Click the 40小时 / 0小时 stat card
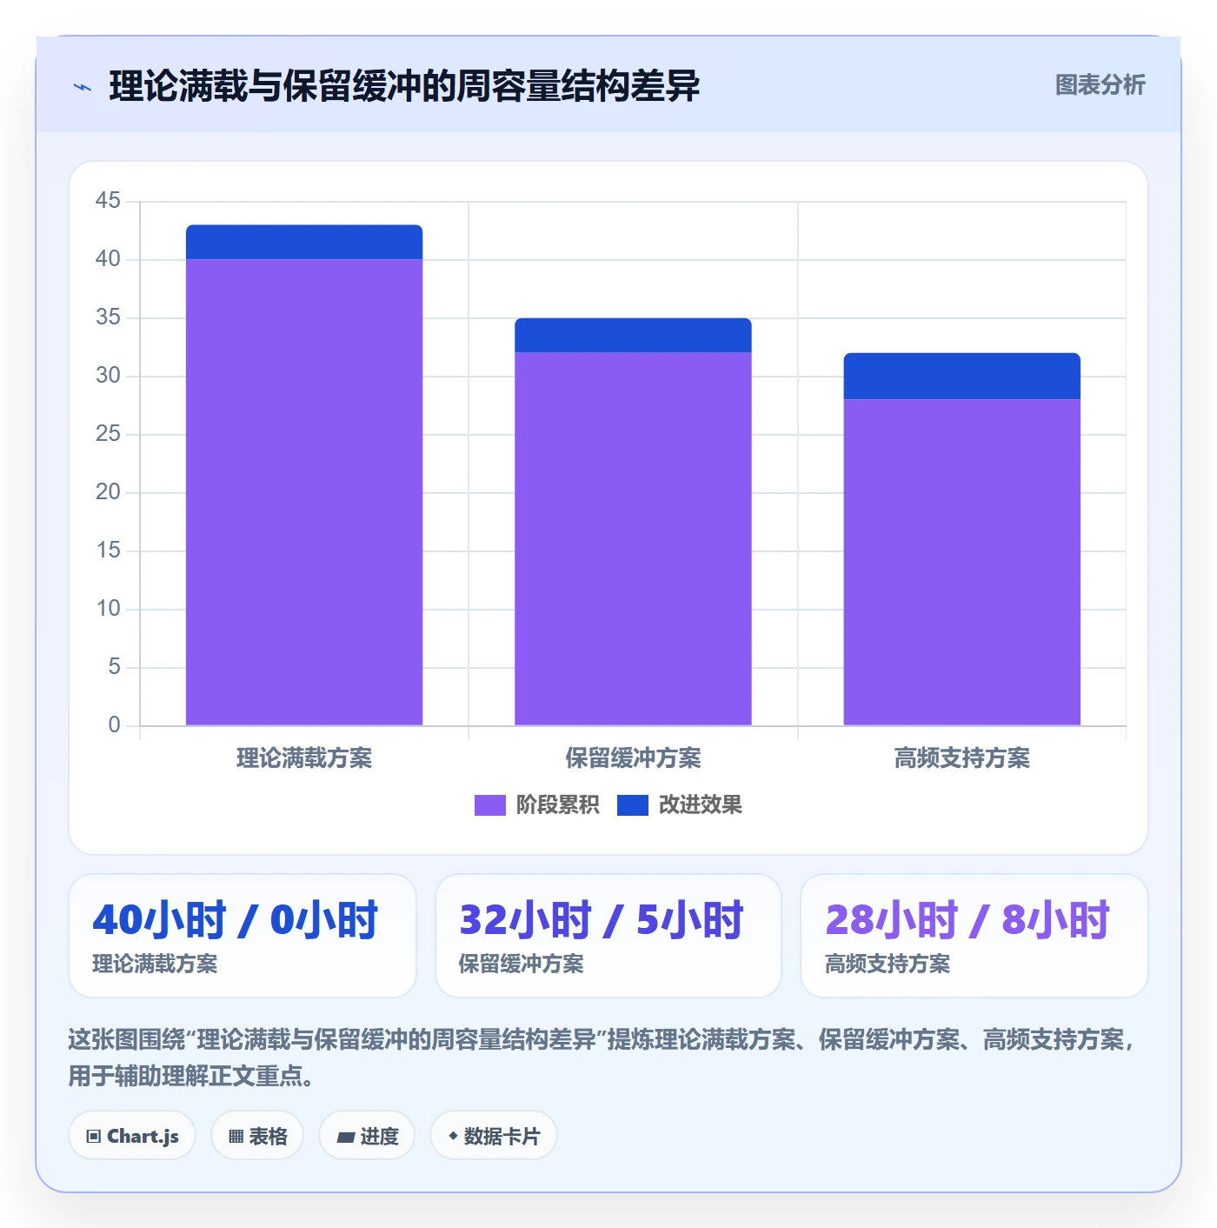This screenshot has height=1228, width=1217. (x=243, y=936)
